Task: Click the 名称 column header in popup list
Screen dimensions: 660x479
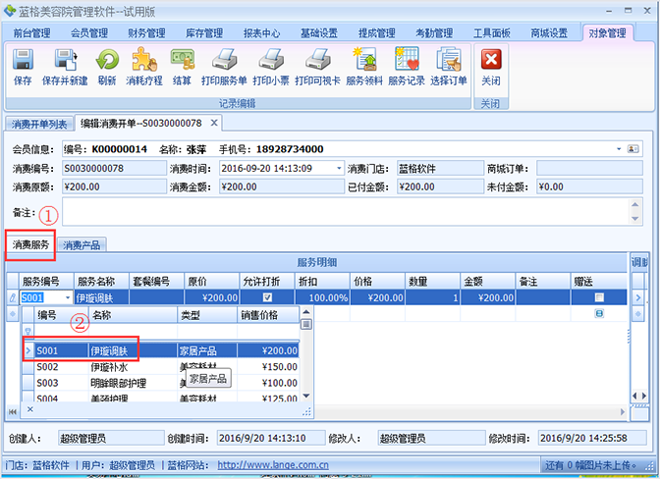Action: (x=133, y=315)
